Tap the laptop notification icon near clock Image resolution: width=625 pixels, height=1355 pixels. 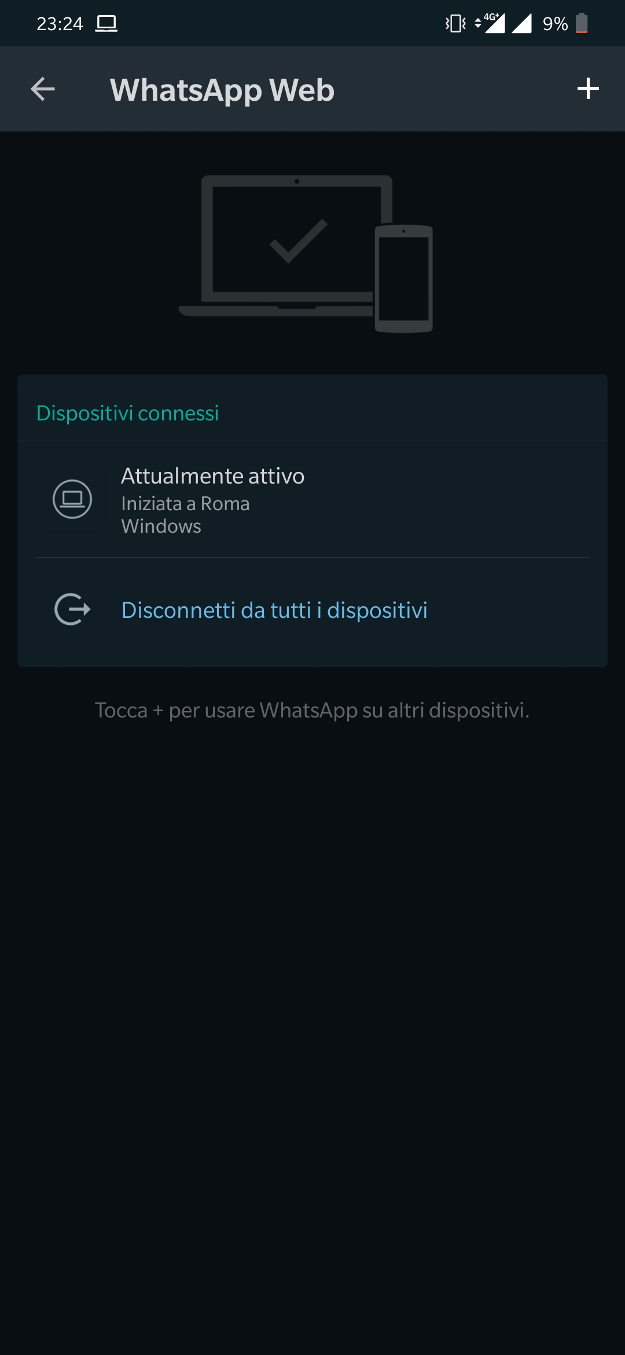[106, 24]
